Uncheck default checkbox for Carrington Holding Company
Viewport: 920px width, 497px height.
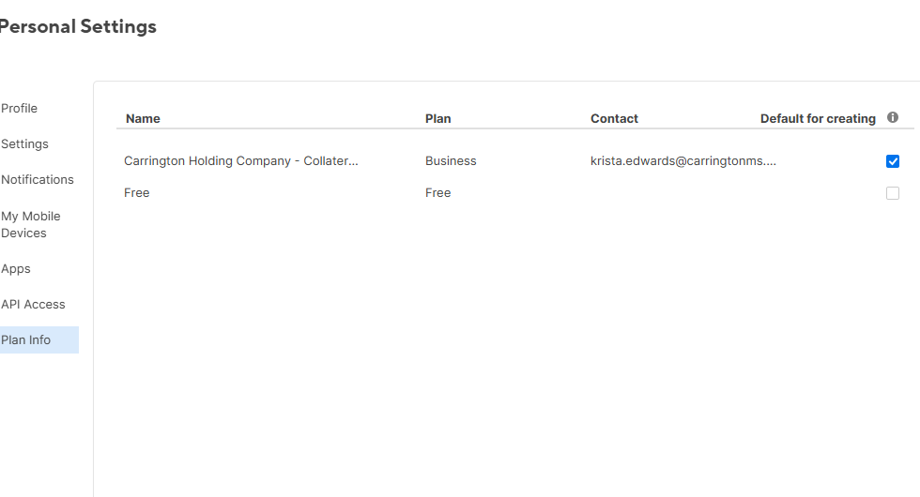893,161
